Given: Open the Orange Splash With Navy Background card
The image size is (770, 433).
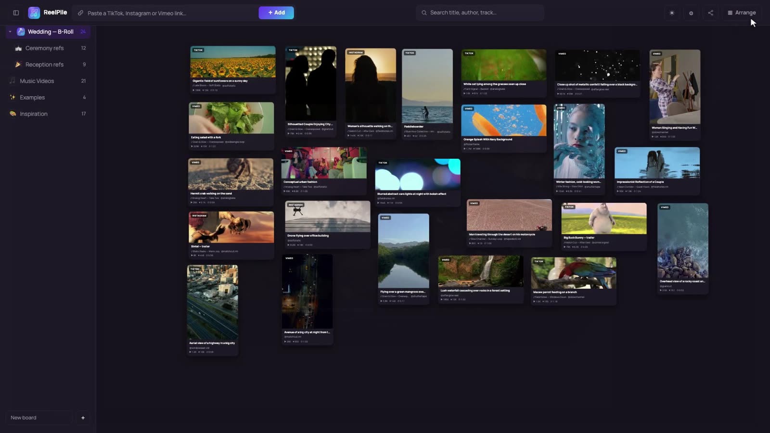Looking at the screenshot, I should point(504,128).
